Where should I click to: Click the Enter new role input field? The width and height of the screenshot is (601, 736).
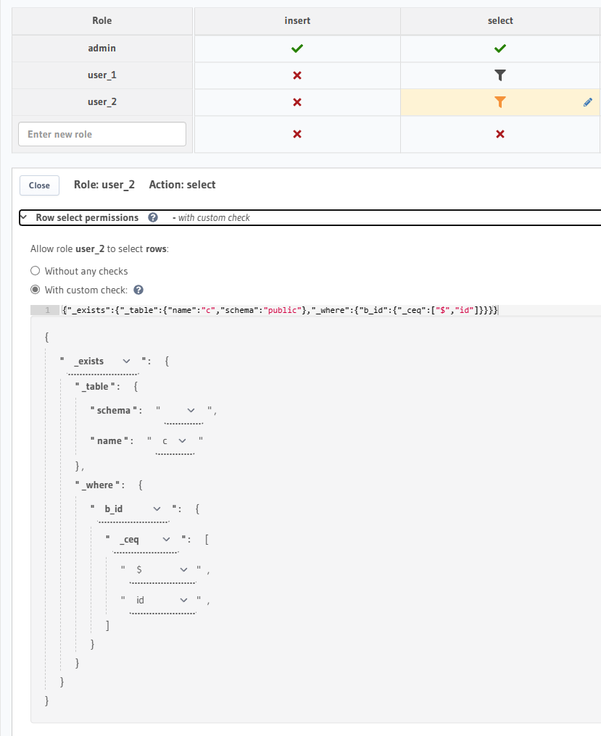click(101, 134)
